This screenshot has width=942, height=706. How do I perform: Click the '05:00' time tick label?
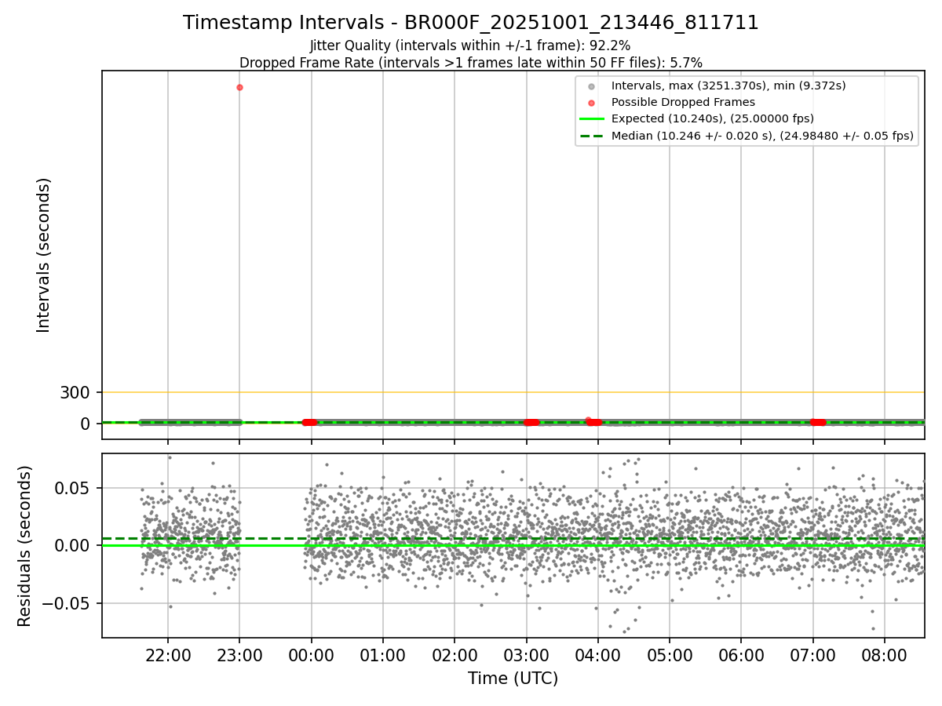pos(670,656)
